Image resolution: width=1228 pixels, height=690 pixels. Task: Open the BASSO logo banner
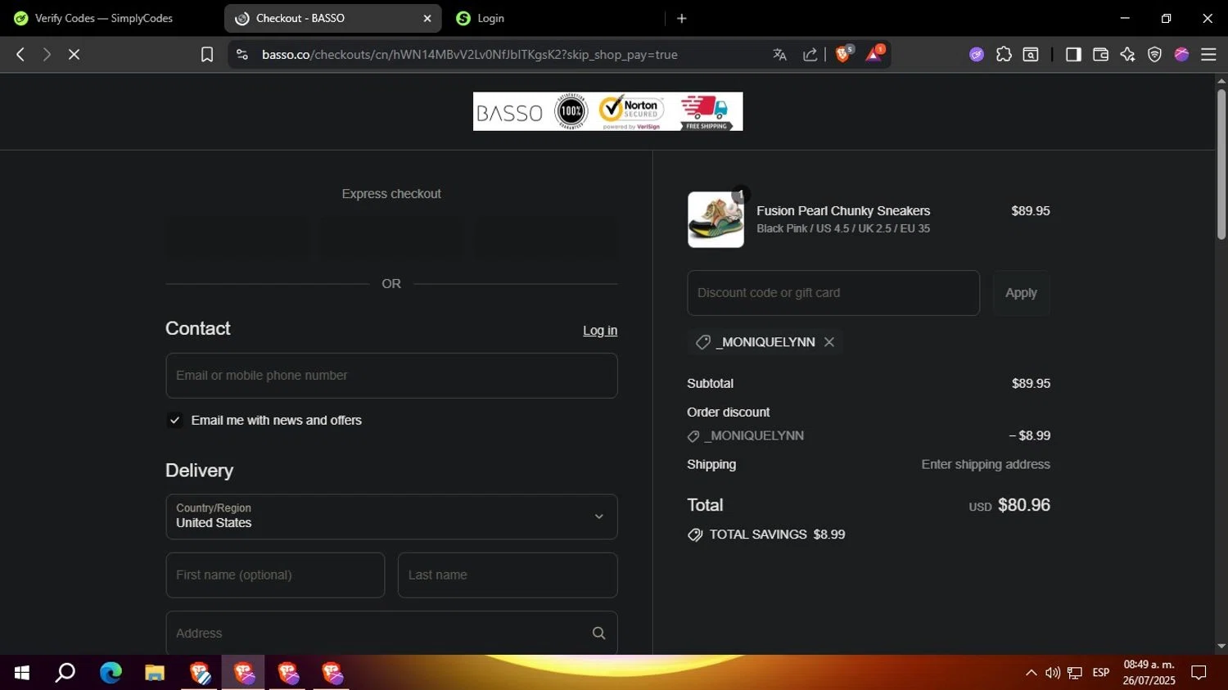pos(607,111)
